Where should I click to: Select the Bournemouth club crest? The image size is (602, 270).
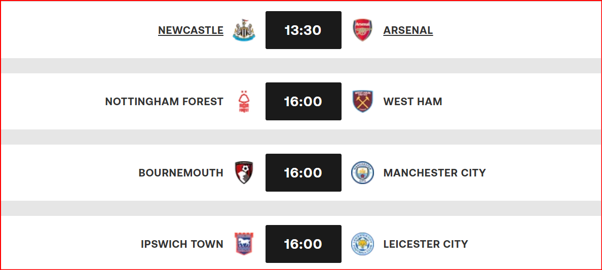[x=244, y=173]
